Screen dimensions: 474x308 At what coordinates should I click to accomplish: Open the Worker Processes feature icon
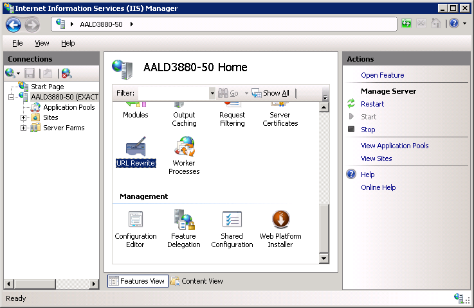click(x=185, y=146)
